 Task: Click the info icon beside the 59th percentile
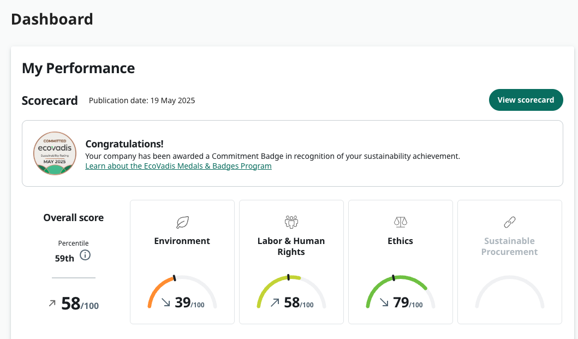tap(85, 255)
